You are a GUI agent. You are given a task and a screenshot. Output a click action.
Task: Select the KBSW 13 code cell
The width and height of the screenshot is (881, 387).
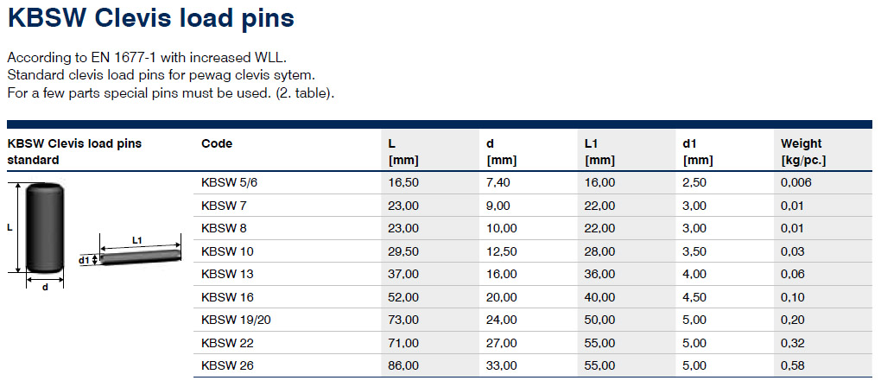[226, 274]
